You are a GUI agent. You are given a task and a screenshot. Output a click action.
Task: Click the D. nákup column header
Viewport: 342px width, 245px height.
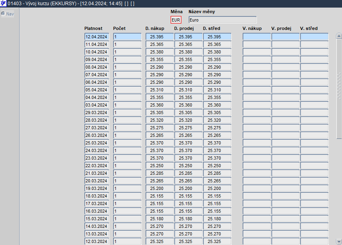pos(155,28)
